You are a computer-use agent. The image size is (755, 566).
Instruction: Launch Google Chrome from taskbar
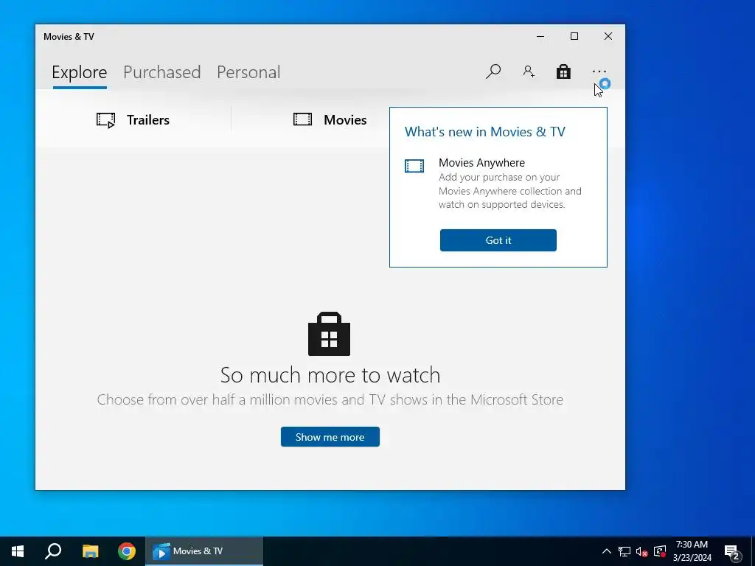[127, 551]
